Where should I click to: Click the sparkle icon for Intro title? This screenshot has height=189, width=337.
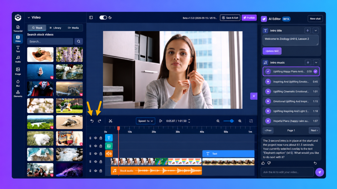click(x=308, y=31)
